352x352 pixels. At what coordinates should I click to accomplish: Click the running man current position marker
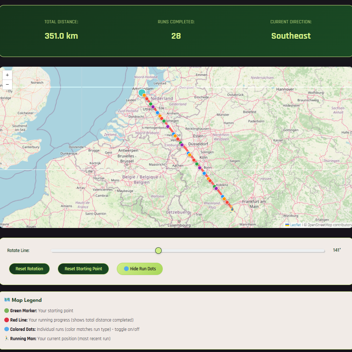(x=232, y=209)
